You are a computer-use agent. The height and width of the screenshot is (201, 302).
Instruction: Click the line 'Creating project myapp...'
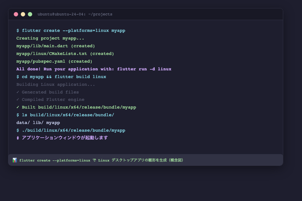[50, 38]
